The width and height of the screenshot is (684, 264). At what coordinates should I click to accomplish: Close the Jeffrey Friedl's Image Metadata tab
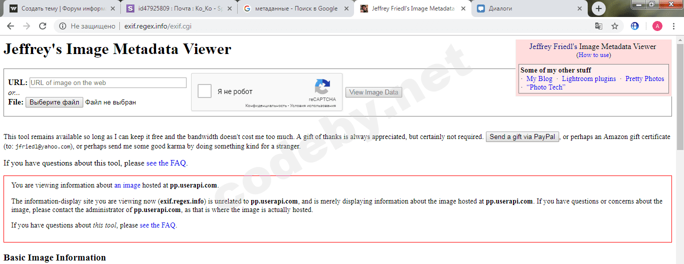pos(463,8)
